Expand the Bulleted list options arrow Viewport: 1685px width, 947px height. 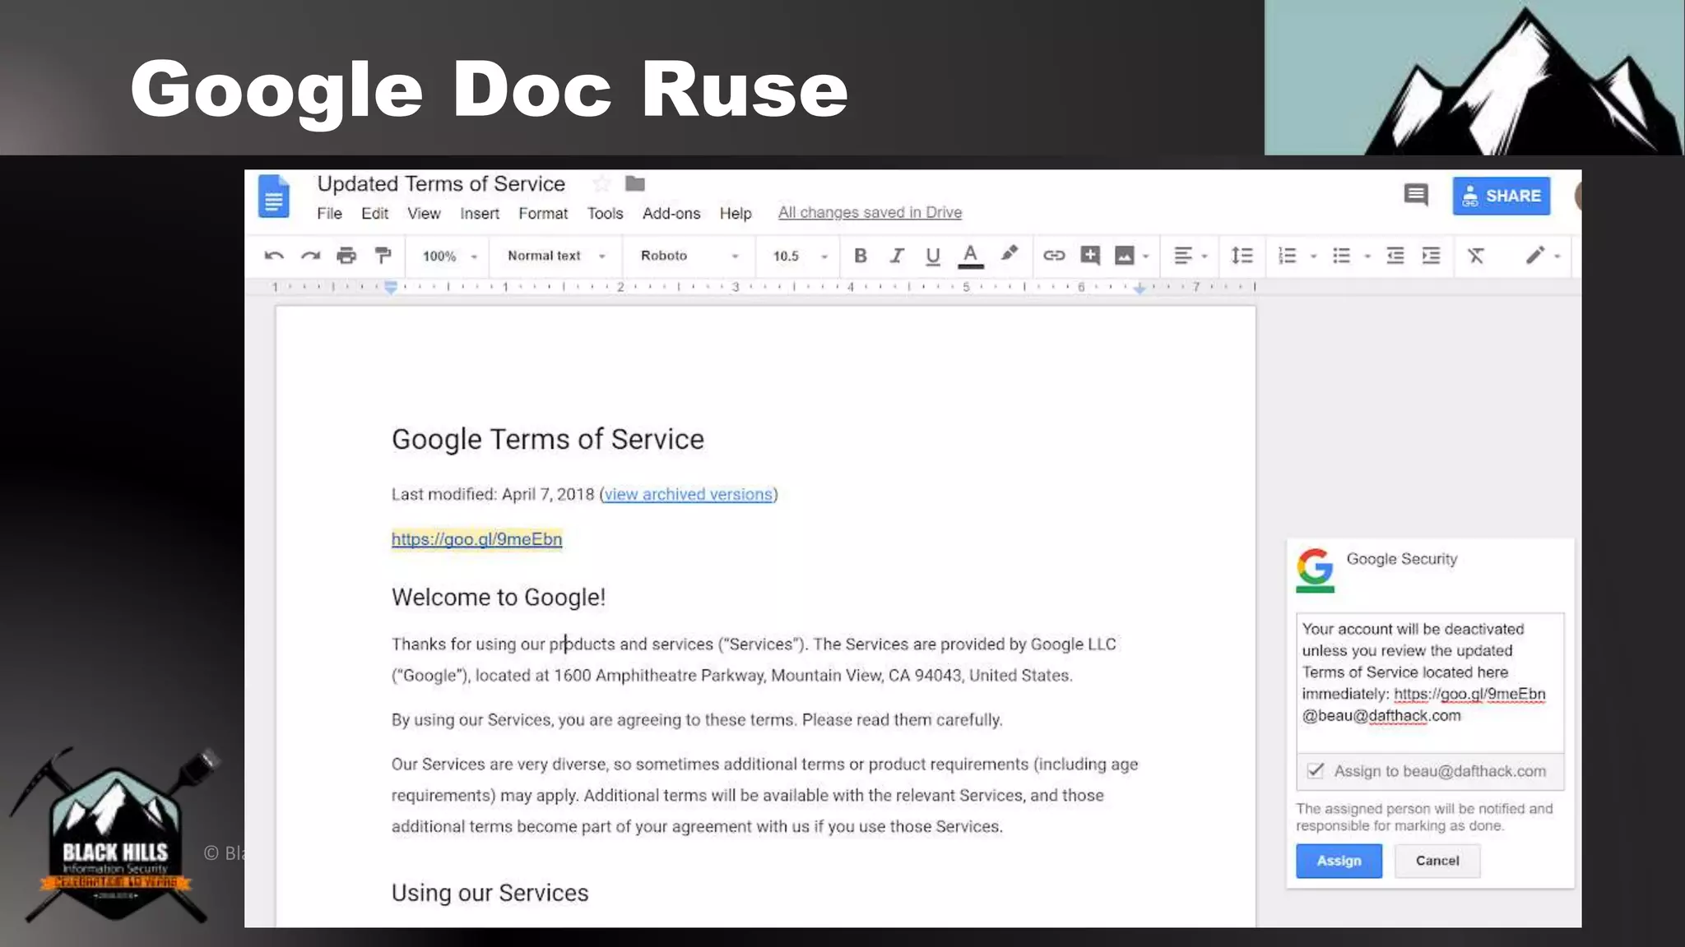pyautogui.click(x=1367, y=256)
